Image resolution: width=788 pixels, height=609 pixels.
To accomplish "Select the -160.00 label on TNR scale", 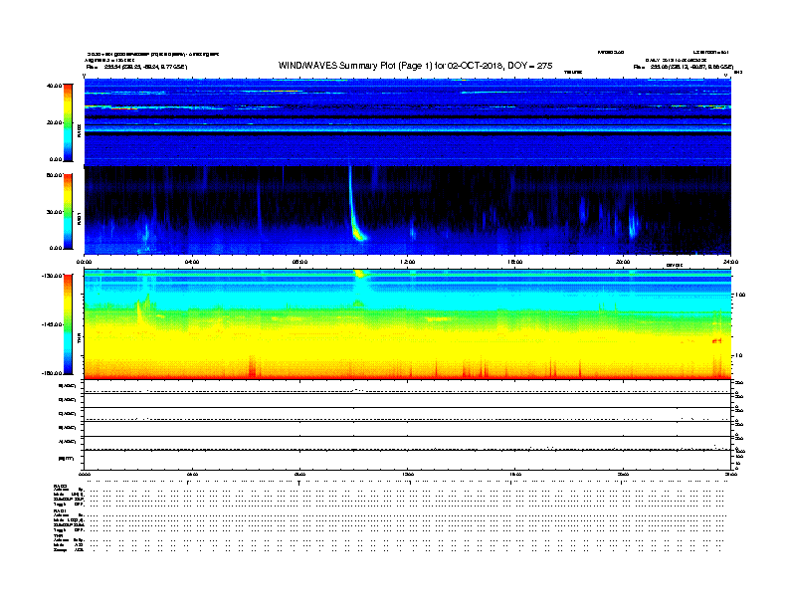I will [53, 373].
